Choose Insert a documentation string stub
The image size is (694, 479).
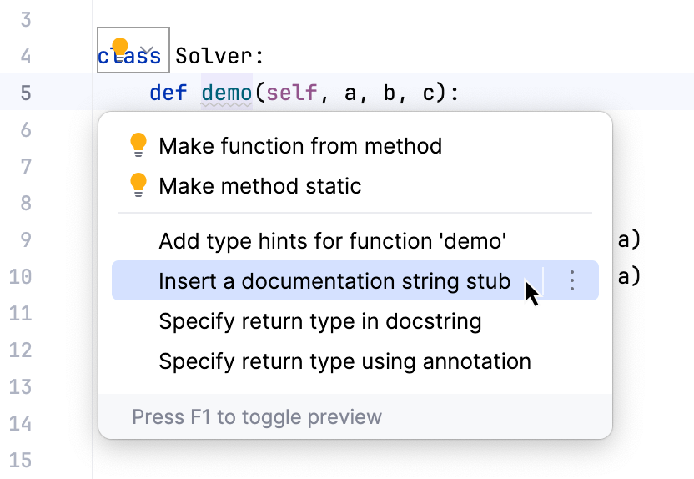point(334,281)
